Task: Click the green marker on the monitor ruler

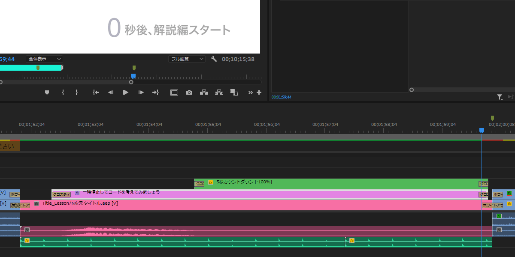Action: point(134,68)
